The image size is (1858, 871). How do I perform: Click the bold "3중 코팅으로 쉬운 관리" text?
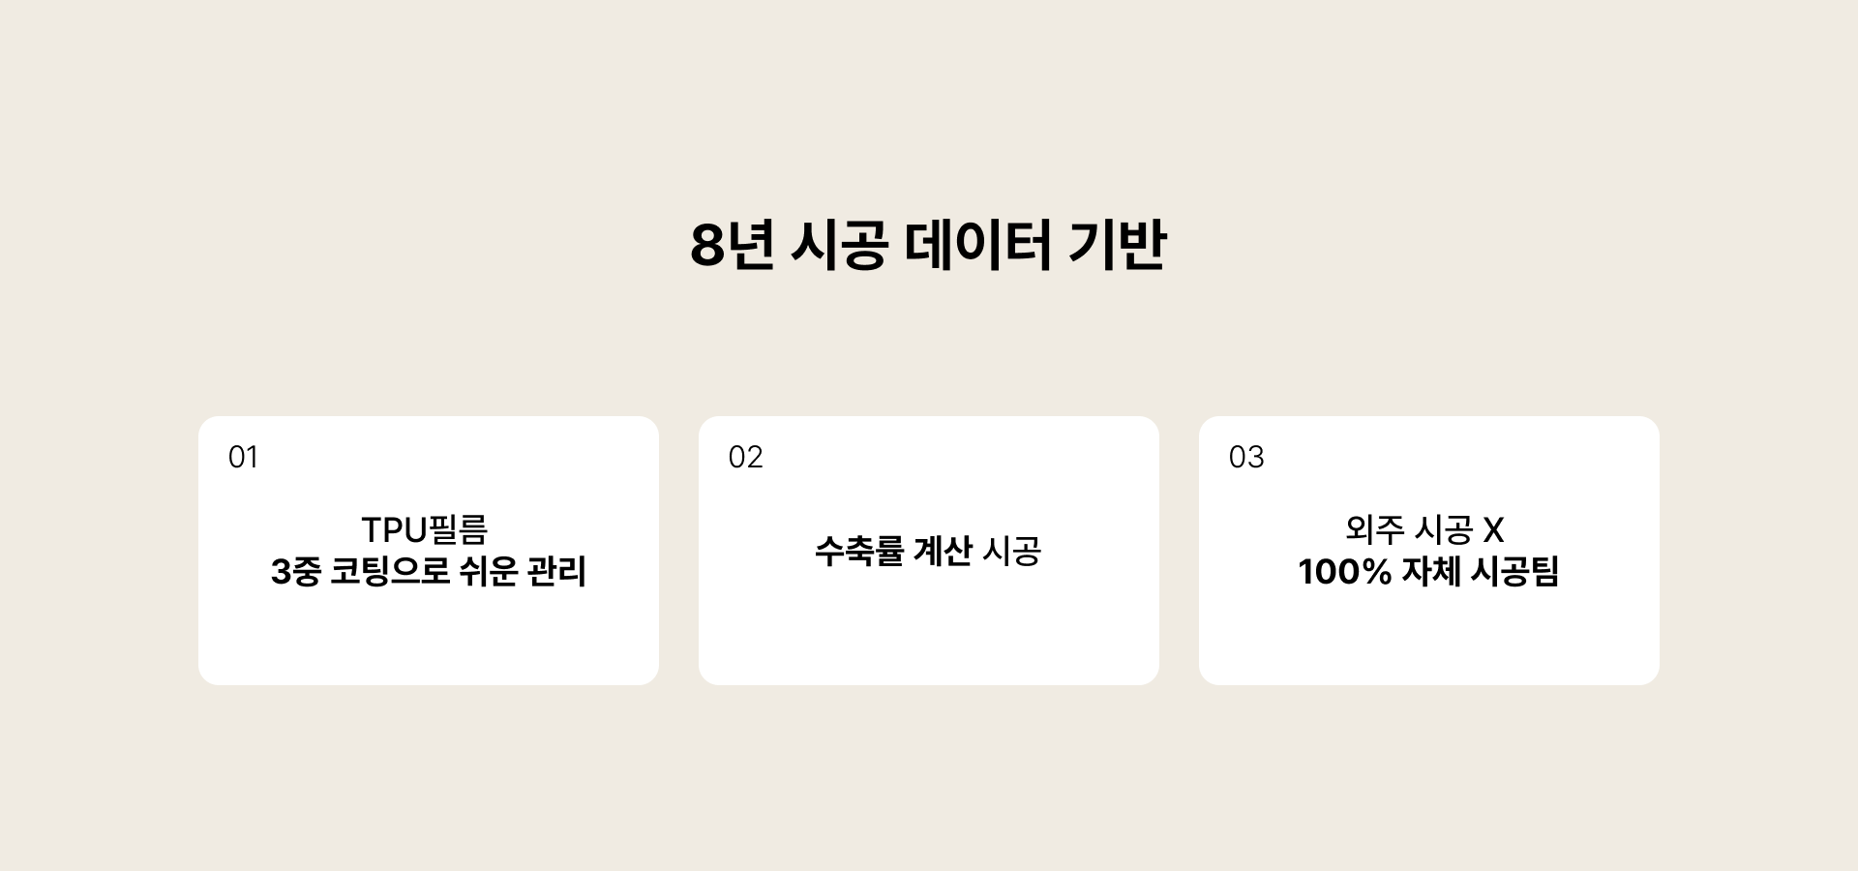428,572
